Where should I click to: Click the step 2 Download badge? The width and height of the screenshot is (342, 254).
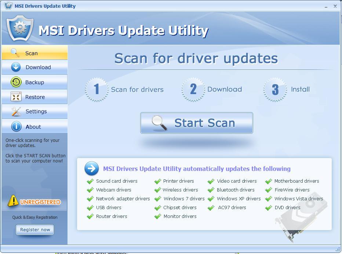tap(193, 89)
